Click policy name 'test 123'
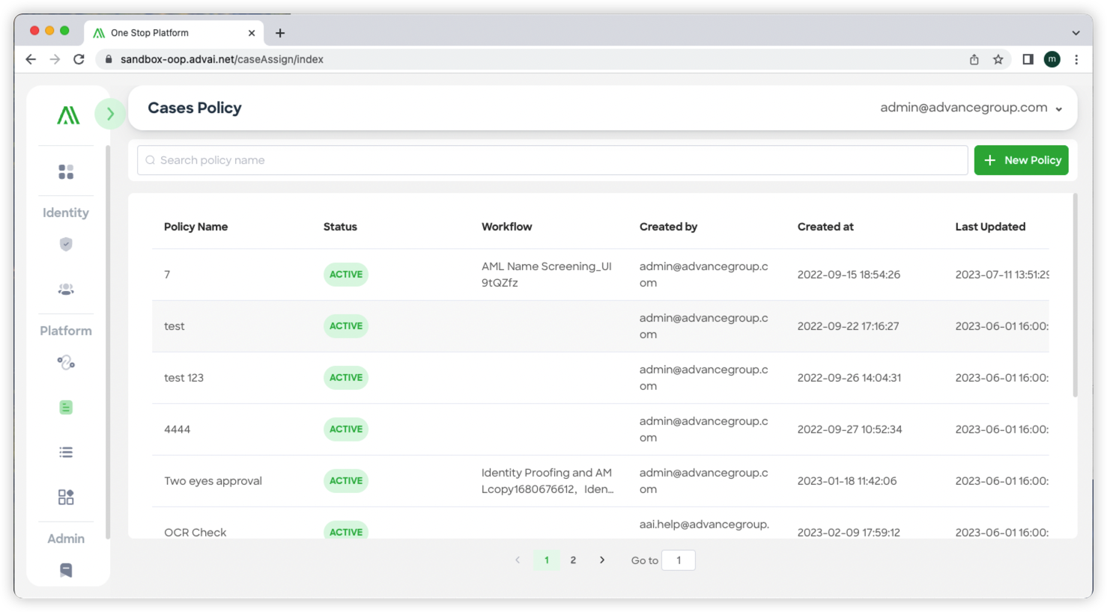This screenshot has height=612, width=1107. tap(184, 378)
